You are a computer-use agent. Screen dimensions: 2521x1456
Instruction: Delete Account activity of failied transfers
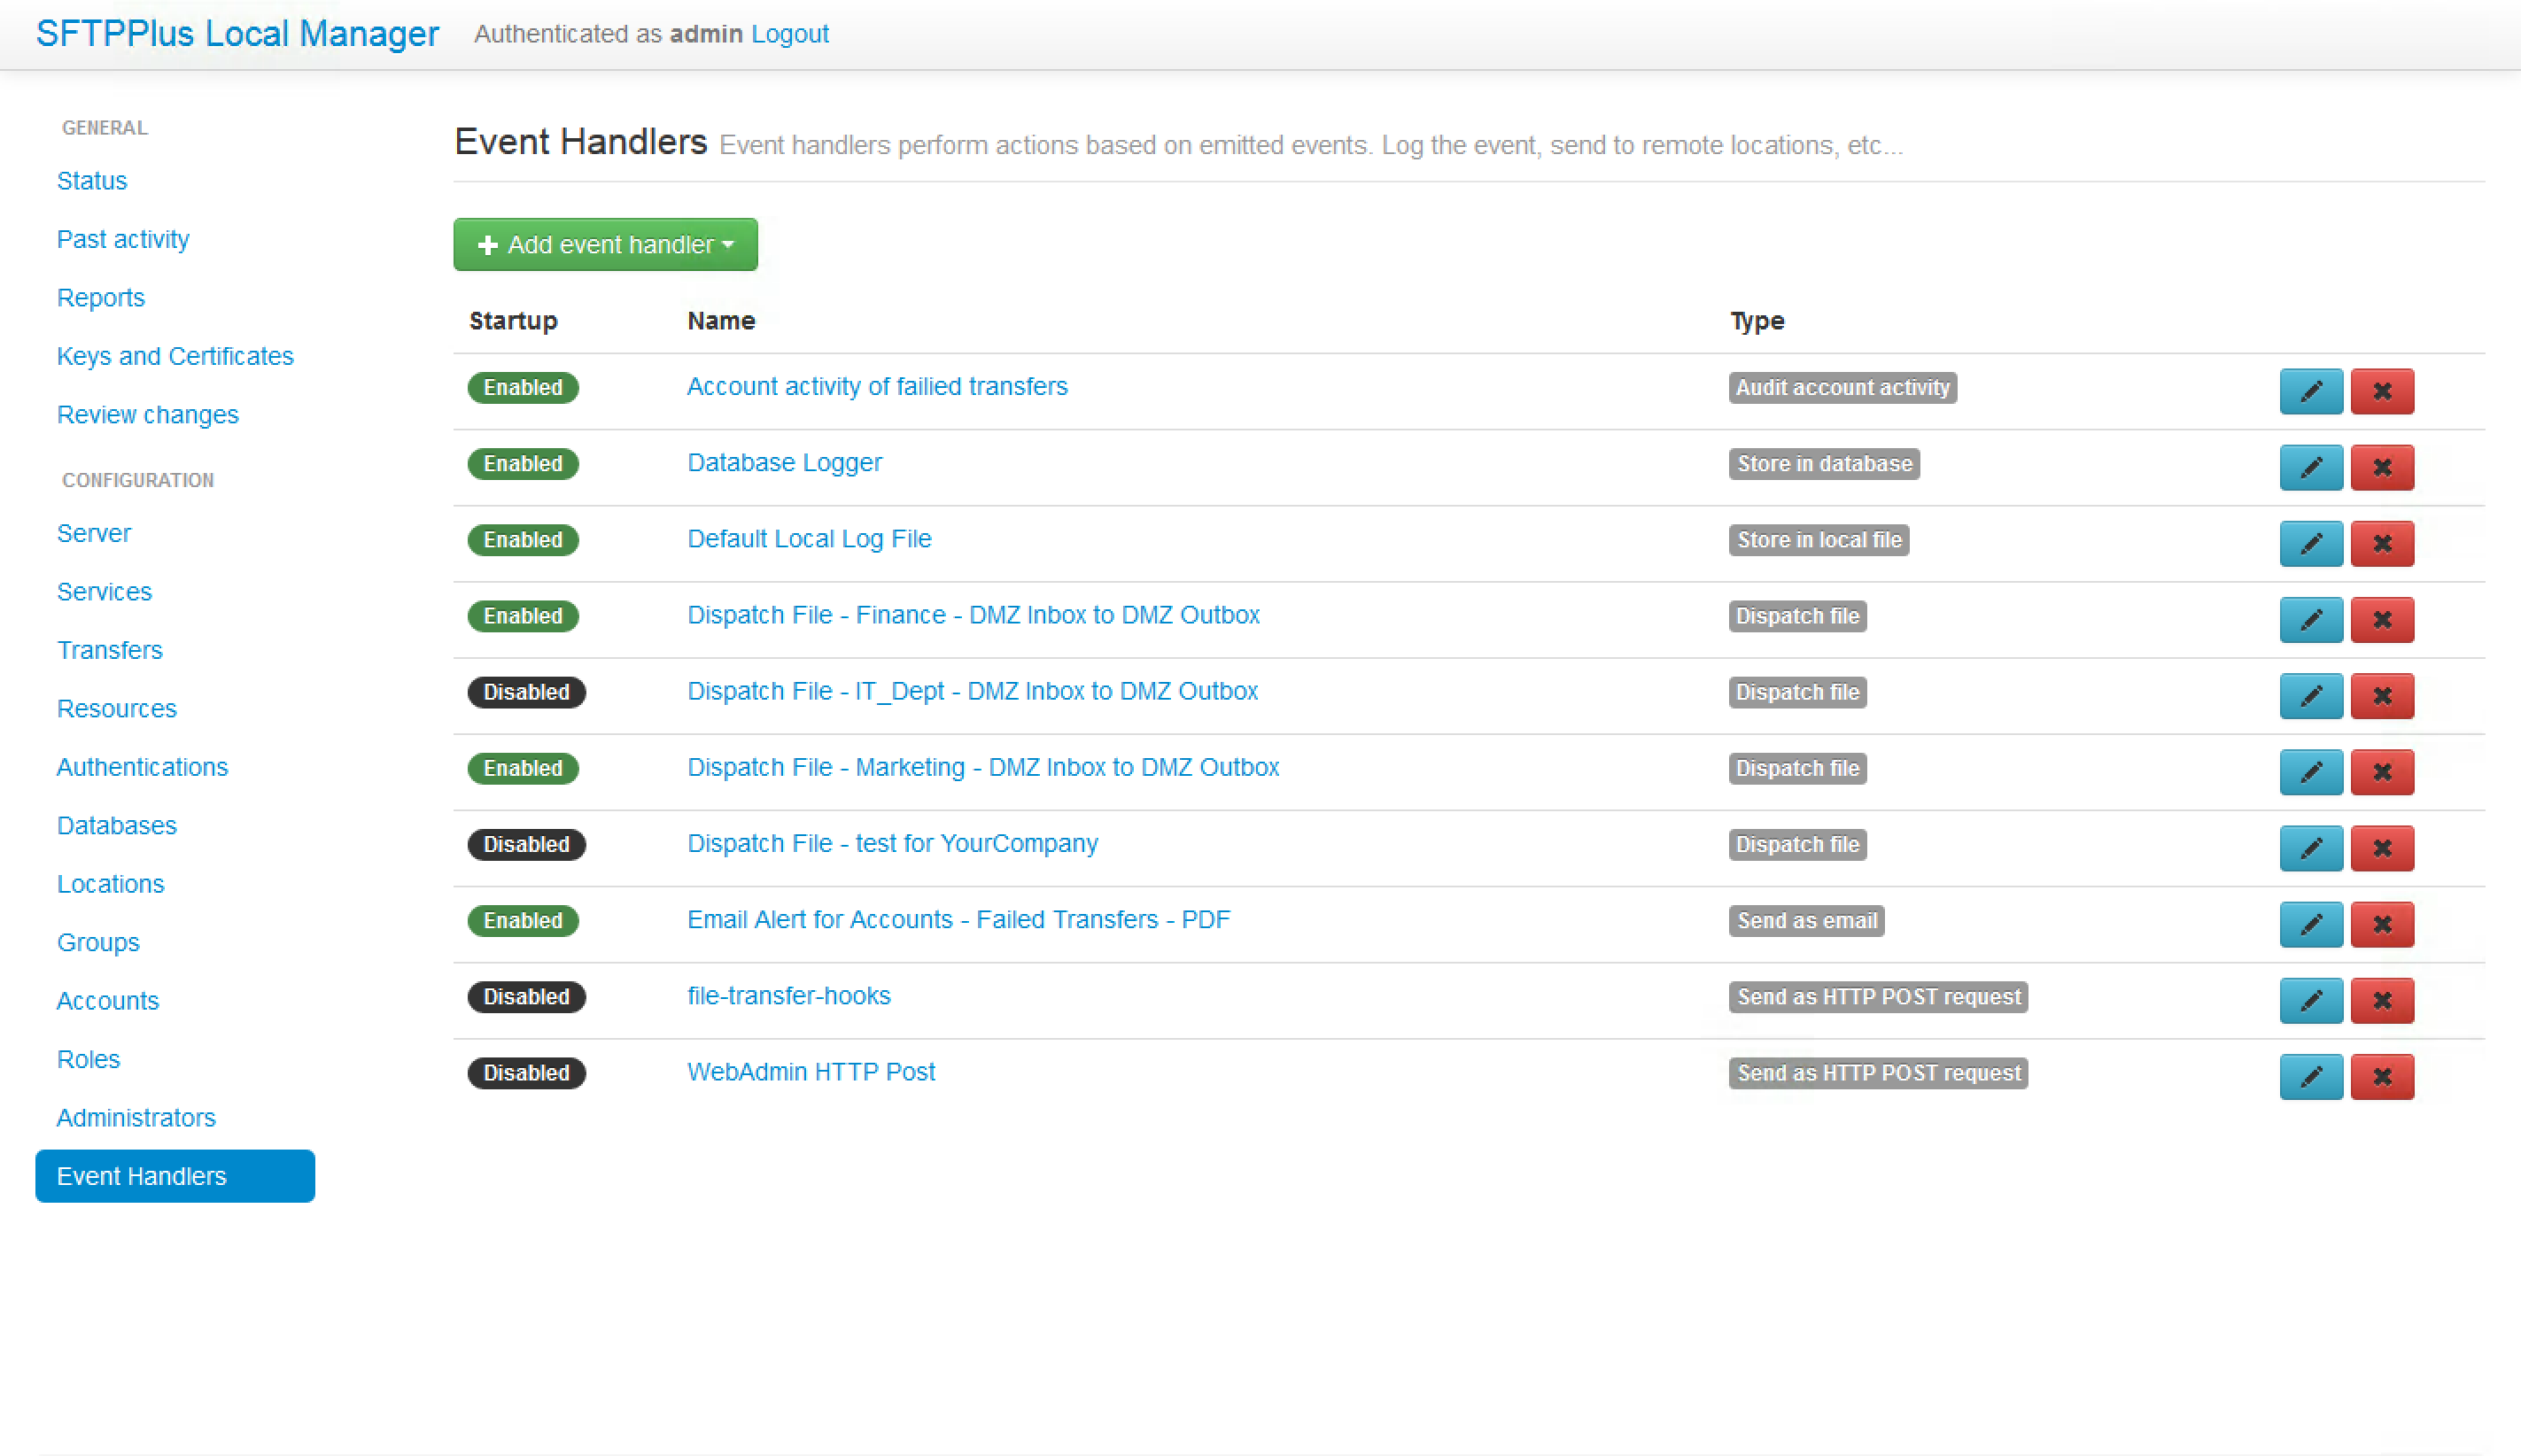pyautogui.click(x=2381, y=391)
